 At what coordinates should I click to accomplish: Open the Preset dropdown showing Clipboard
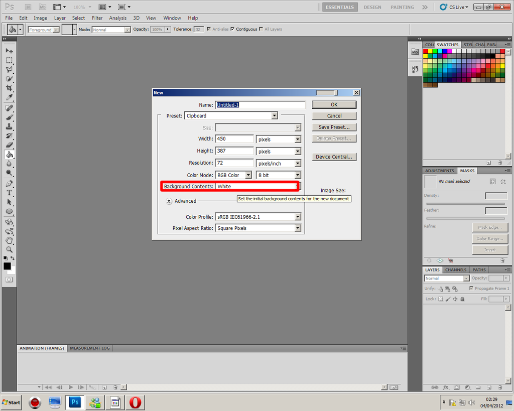[275, 115]
